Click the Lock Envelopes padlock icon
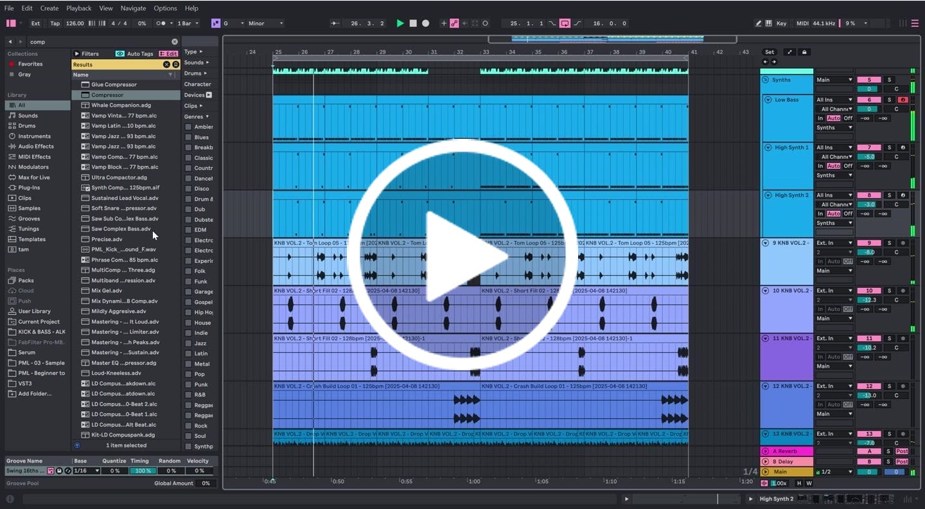925x509 pixels. (804, 52)
